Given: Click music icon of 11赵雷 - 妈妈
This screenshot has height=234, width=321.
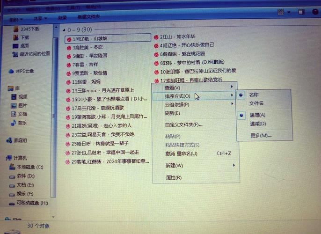Looking at the screenshot, I should [x=69, y=82].
